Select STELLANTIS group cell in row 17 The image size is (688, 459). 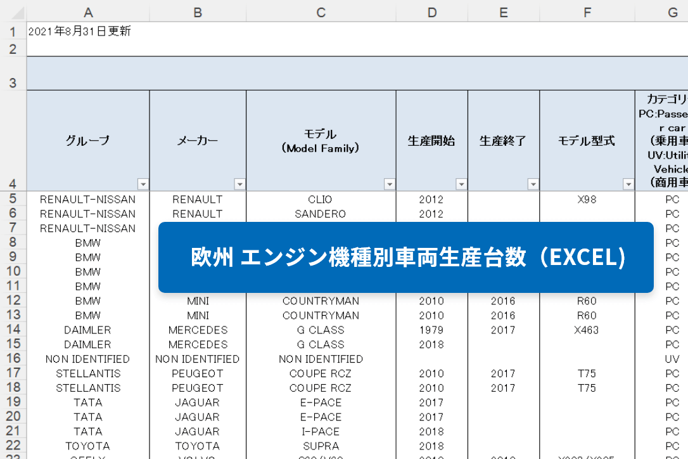click(x=88, y=373)
